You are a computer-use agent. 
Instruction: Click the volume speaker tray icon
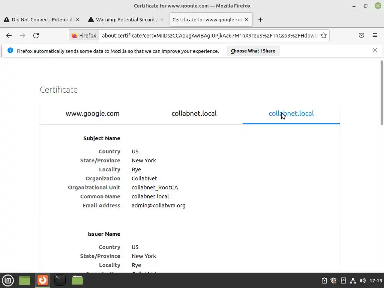[363, 280]
